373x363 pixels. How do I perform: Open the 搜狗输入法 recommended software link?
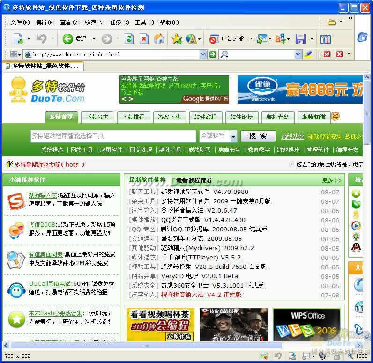tap(43, 195)
